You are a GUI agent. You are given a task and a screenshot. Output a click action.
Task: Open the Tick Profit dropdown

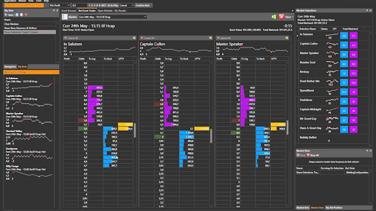tap(69, 6)
